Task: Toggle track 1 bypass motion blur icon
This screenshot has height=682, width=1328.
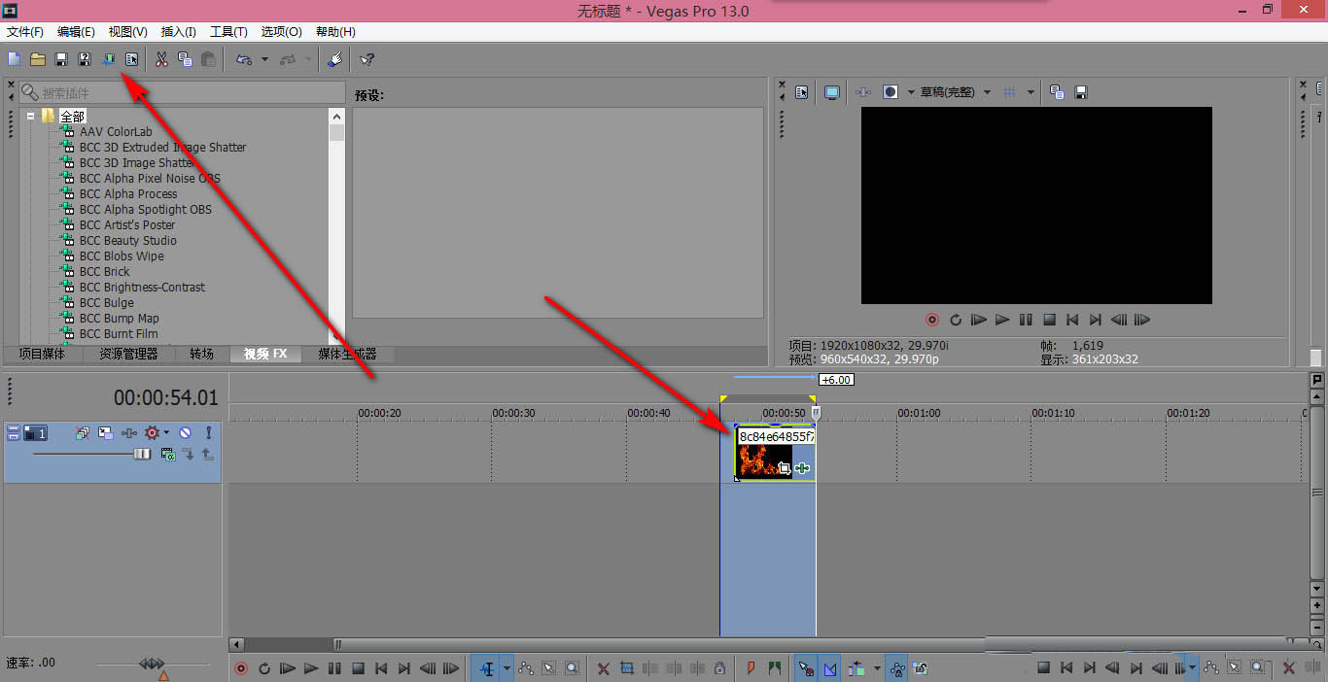Action: [x=82, y=433]
